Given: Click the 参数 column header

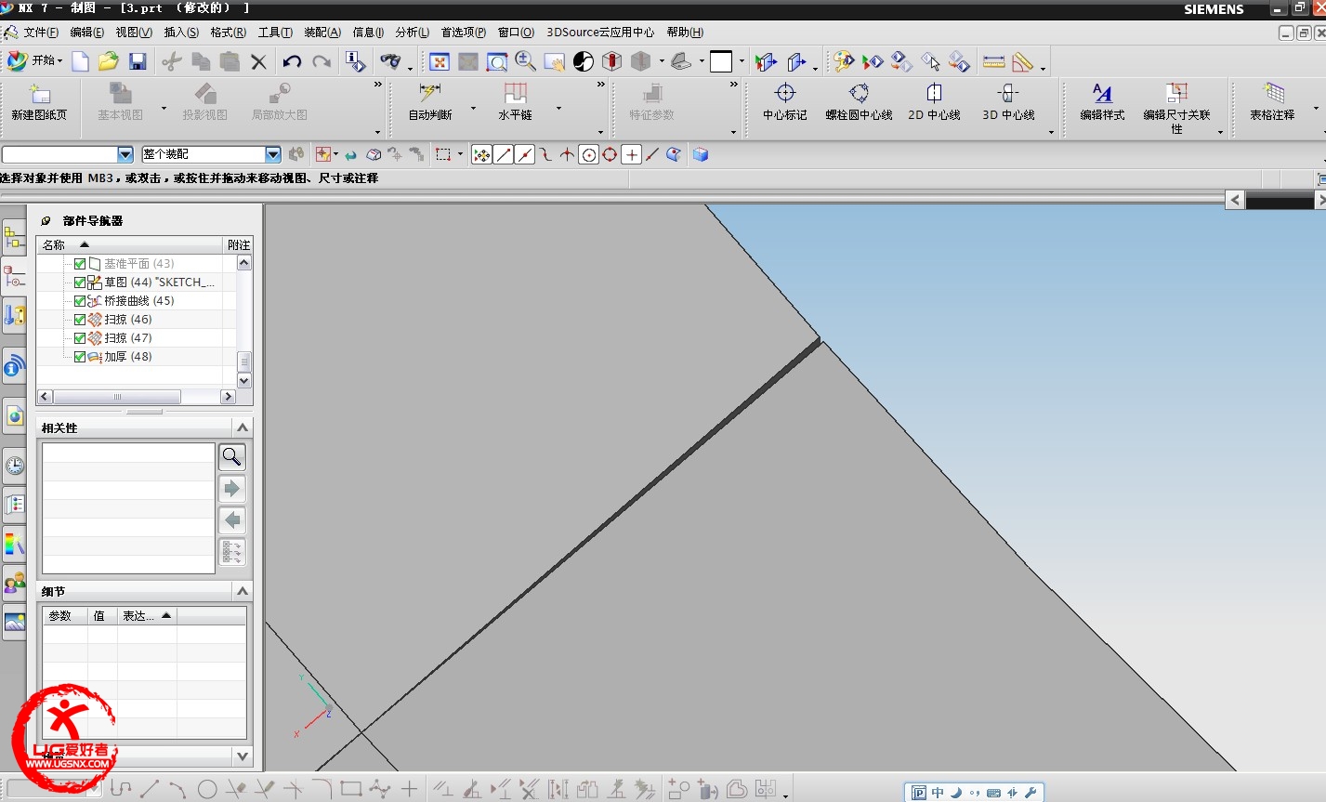Looking at the screenshot, I should [x=65, y=616].
